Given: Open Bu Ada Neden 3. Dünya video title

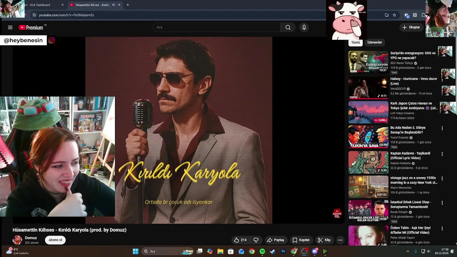Looking at the screenshot, I should [x=408, y=130].
